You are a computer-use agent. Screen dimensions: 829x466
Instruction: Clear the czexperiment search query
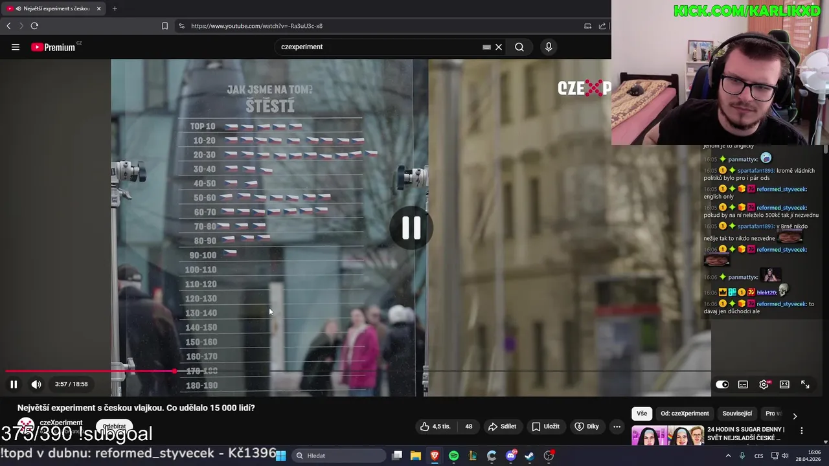coord(499,47)
